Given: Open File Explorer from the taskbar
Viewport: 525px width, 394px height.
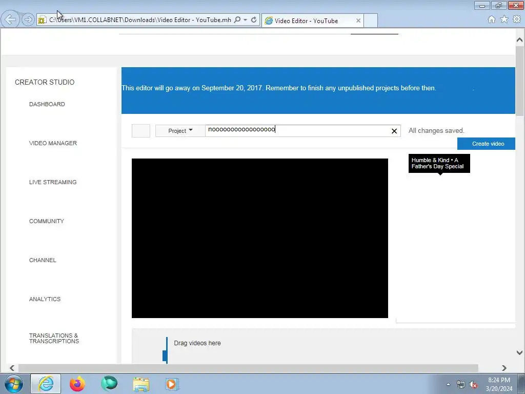Looking at the screenshot, I should (x=141, y=384).
